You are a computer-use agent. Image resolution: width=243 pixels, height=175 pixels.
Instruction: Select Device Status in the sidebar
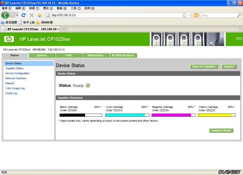[x=29, y=63]
